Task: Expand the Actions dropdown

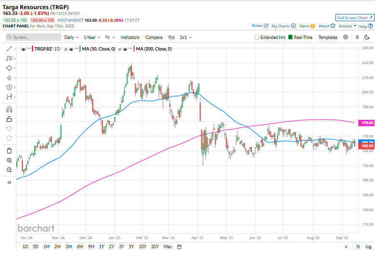Action: pyautogui.click(x=347, y=26)
